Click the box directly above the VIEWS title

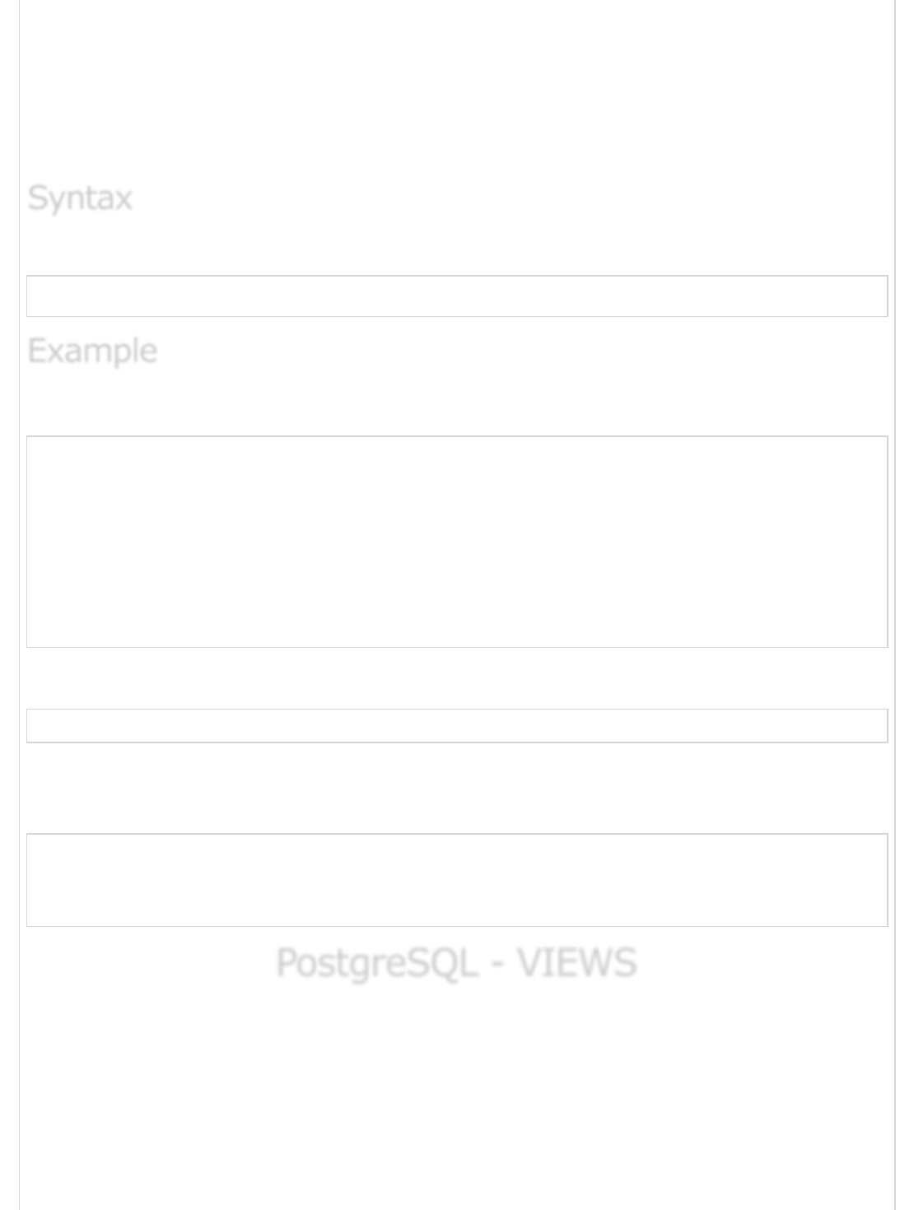(x=457, y=880)
